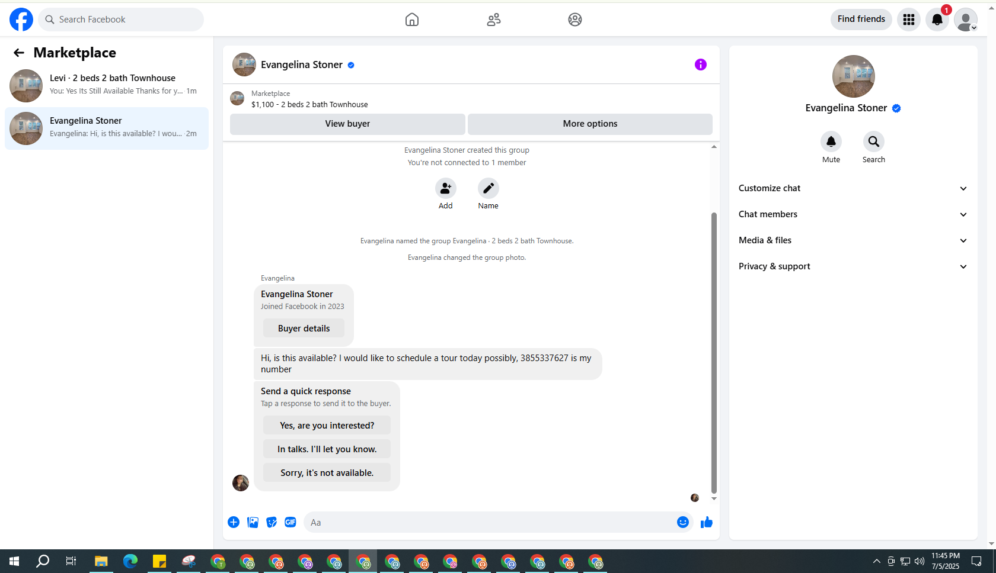Open Windows taskbar search
Image resolution: width=996 pixels, height=573 pixels.
pyautogui.click(x=43, y=561)
